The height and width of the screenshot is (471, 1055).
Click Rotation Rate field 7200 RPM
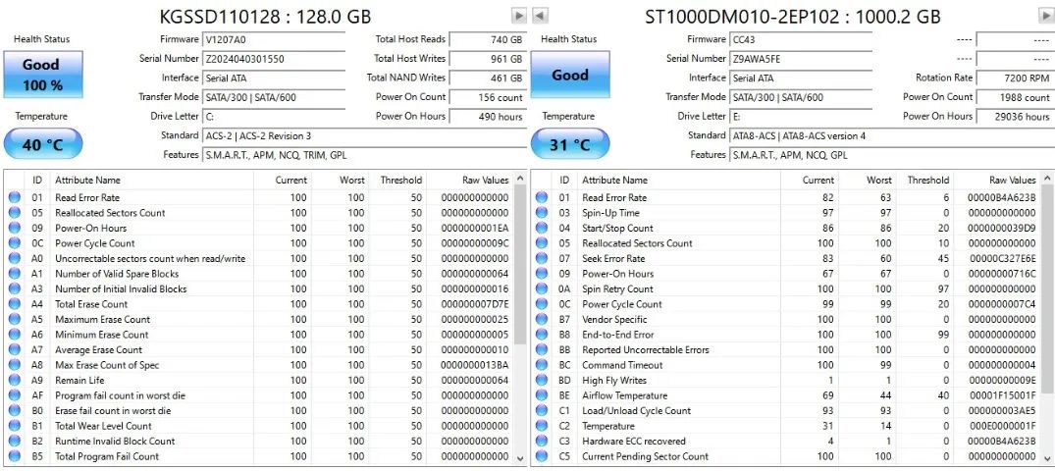tap(1016, 78)
